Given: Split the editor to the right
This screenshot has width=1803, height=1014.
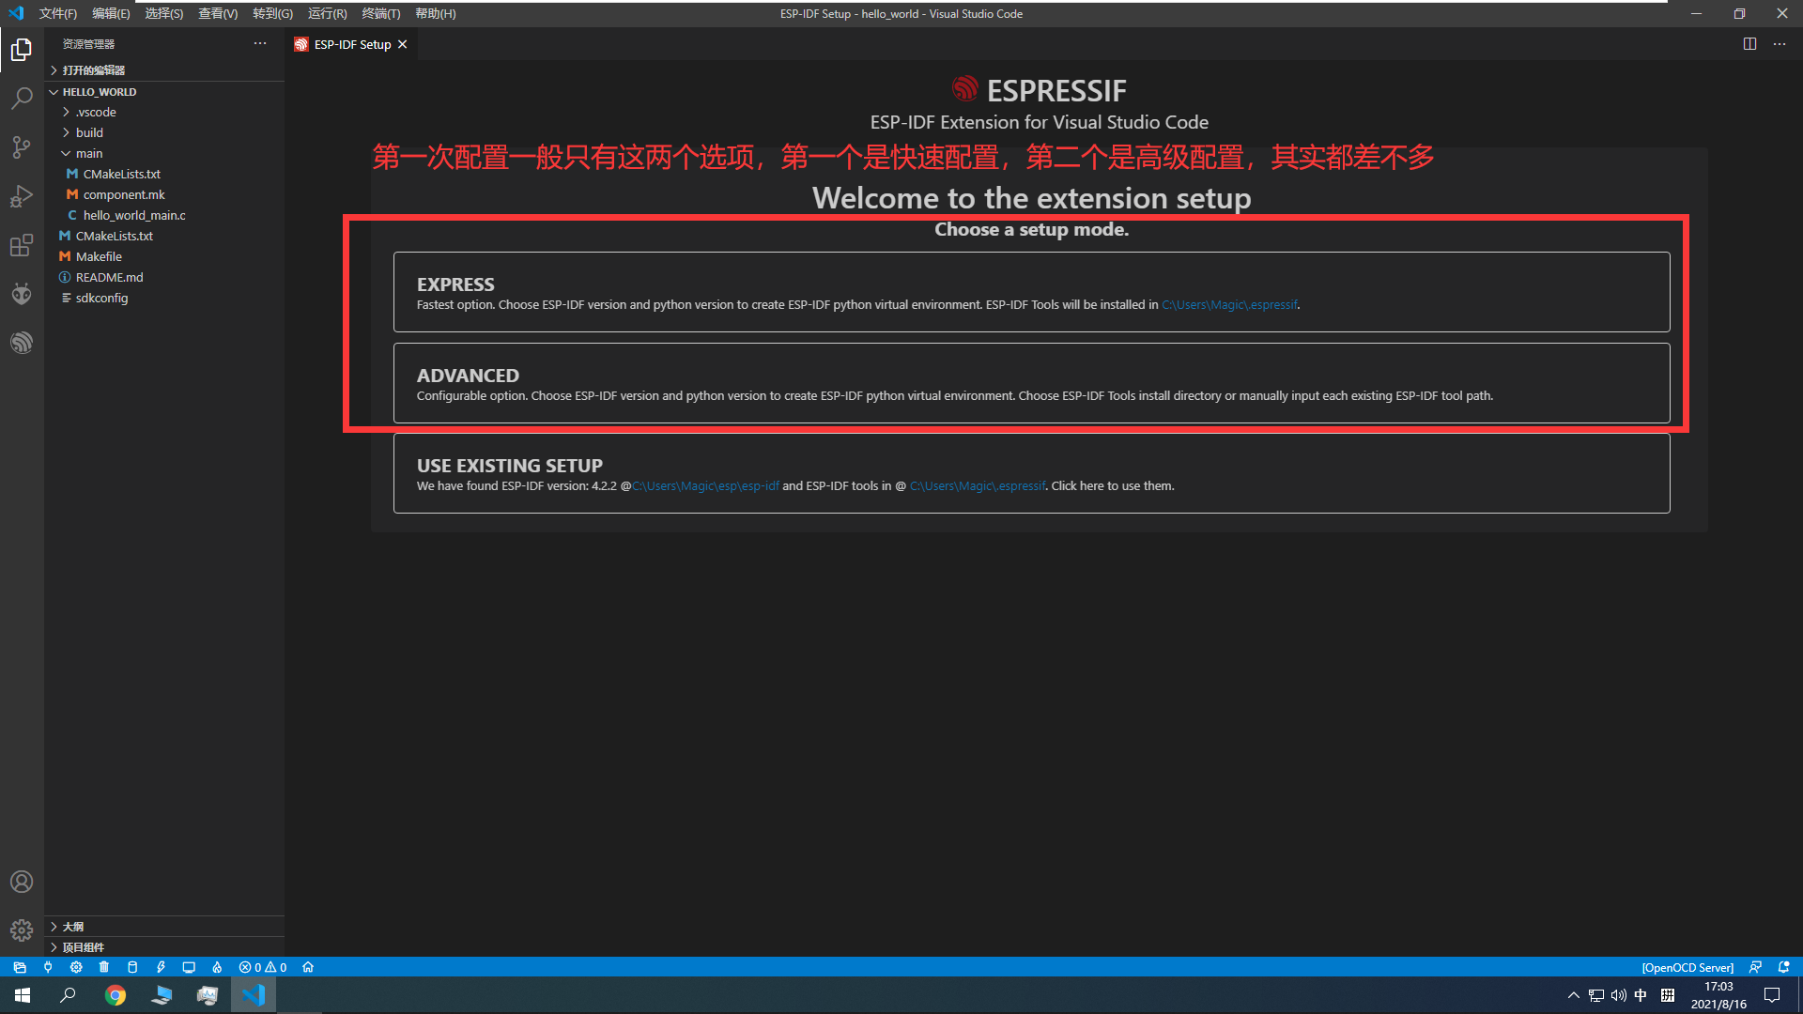Looking at the screenshot, I should point(1749,44).
